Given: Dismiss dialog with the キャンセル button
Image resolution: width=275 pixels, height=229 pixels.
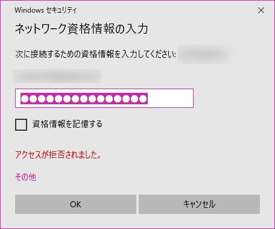Looking at the screenshot, I should (199, 204).
